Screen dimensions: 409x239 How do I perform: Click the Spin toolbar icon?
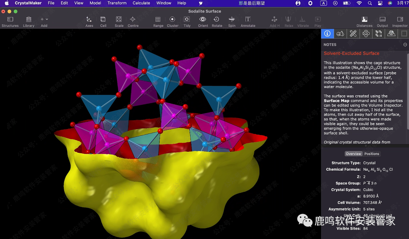[231, 19]
